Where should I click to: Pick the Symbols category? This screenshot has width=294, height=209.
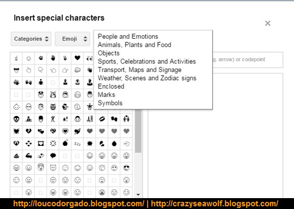[x=110, y=103]
